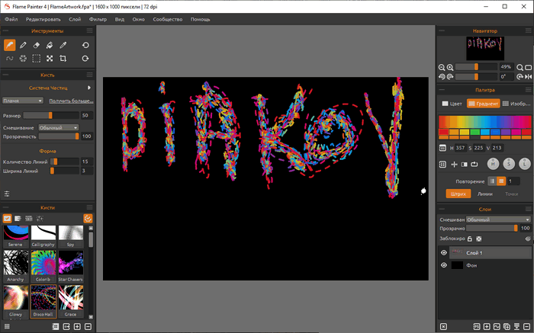
Task: Select the rectangular selection tool
Action: 37,58
